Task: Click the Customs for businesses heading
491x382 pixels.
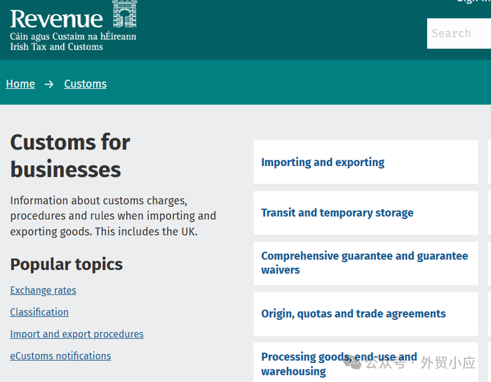Action: coord(70,156)
